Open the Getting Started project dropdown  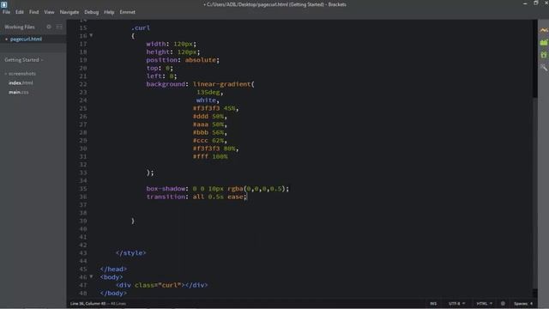24,60
